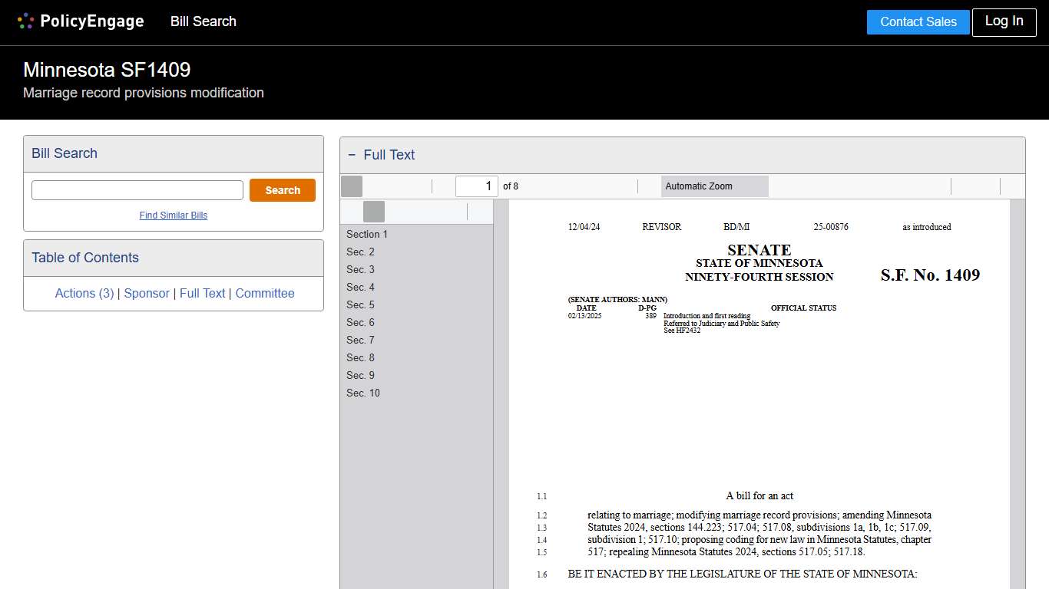The image size is (1049, 589).
Task: Open the Automatic Zoom dropdown
Action: 714,186
